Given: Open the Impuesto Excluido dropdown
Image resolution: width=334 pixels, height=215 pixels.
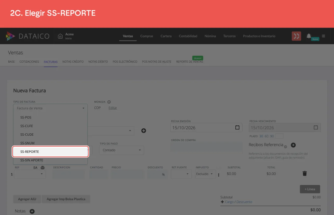Looking at the screenshot, I should point(205,174).
